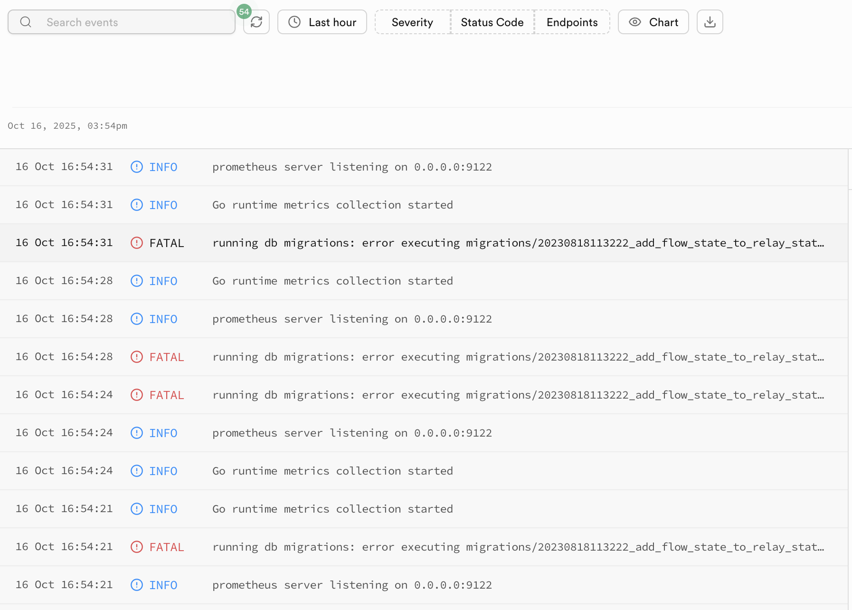Click the magnifier search icon
The width and height of the screenshot is (852, 610).
[x=26, y=22]
